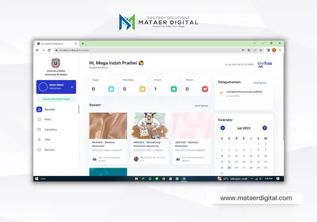
Task: Select date 31 in the calendar
Action: [222, 174]
